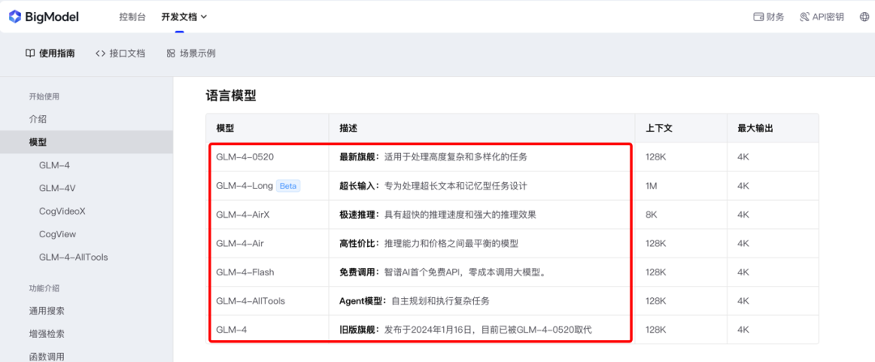Click the 财务 wallet icon
Viewport: 875px width, 362px height.
coord(758,17)
